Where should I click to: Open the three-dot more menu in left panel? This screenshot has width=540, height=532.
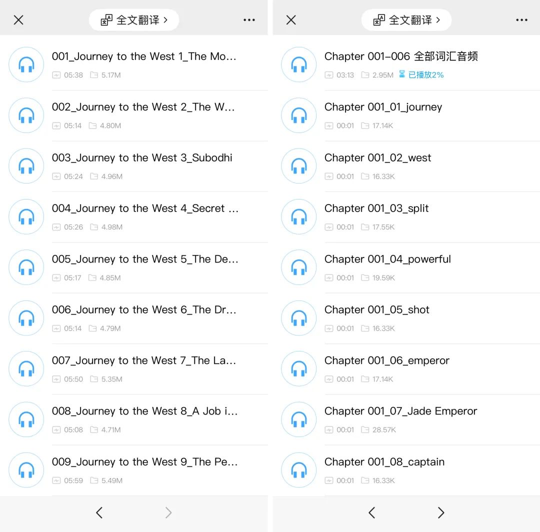(x=249, y=20)
